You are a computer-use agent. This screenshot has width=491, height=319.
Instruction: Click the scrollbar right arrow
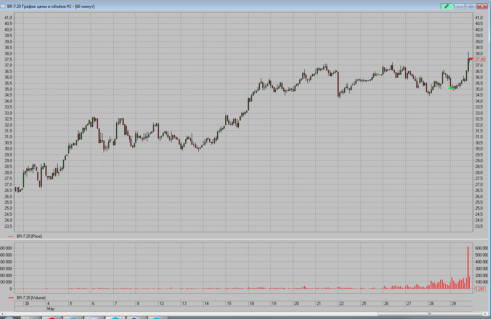(485, 314)
